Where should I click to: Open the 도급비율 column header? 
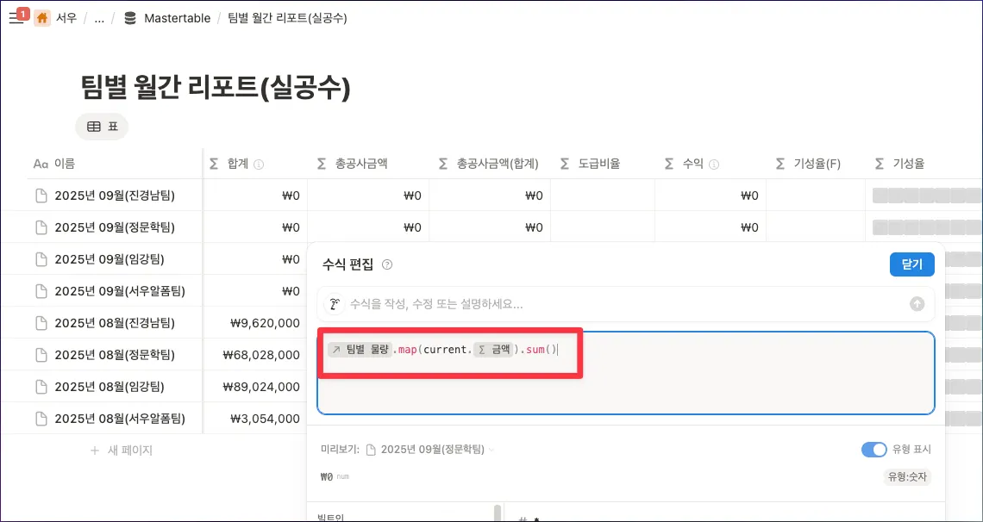click(x=603, y=164)
